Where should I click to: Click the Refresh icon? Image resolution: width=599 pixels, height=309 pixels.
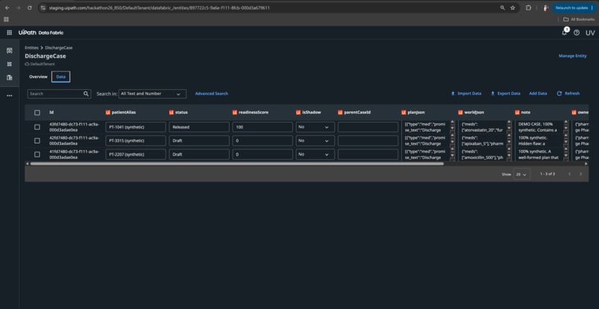[x=560, y=94]
